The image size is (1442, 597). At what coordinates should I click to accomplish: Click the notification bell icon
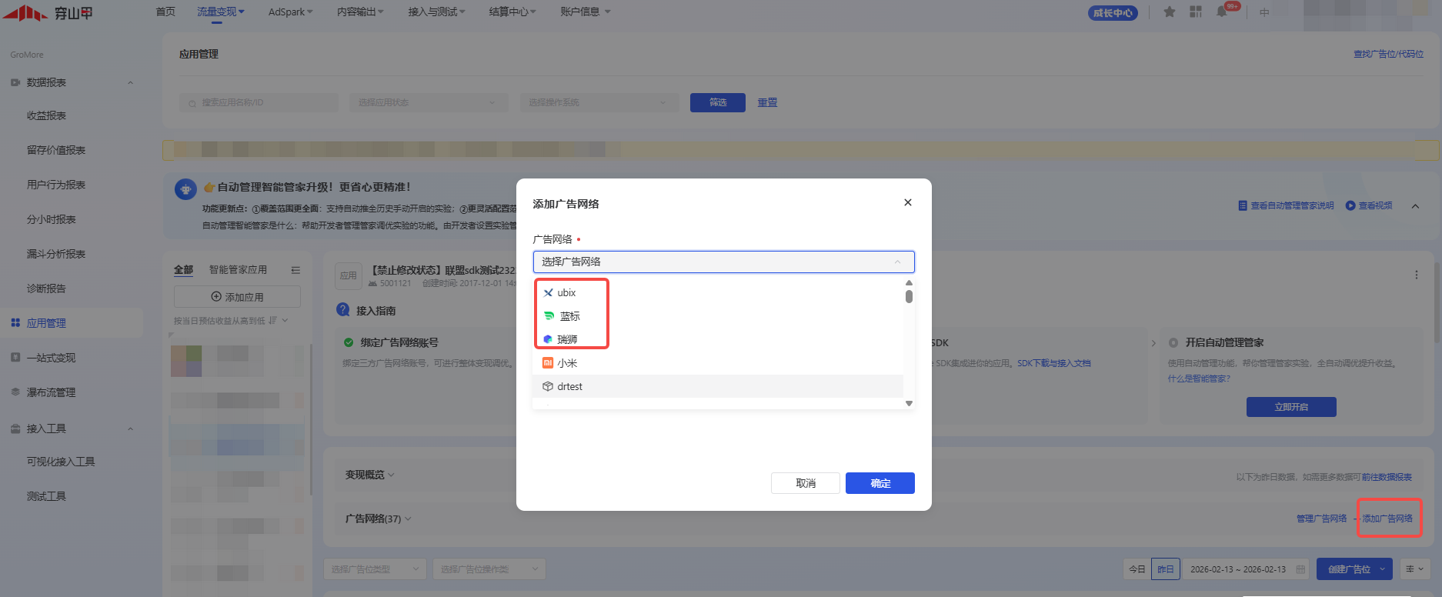[1221, 12]
